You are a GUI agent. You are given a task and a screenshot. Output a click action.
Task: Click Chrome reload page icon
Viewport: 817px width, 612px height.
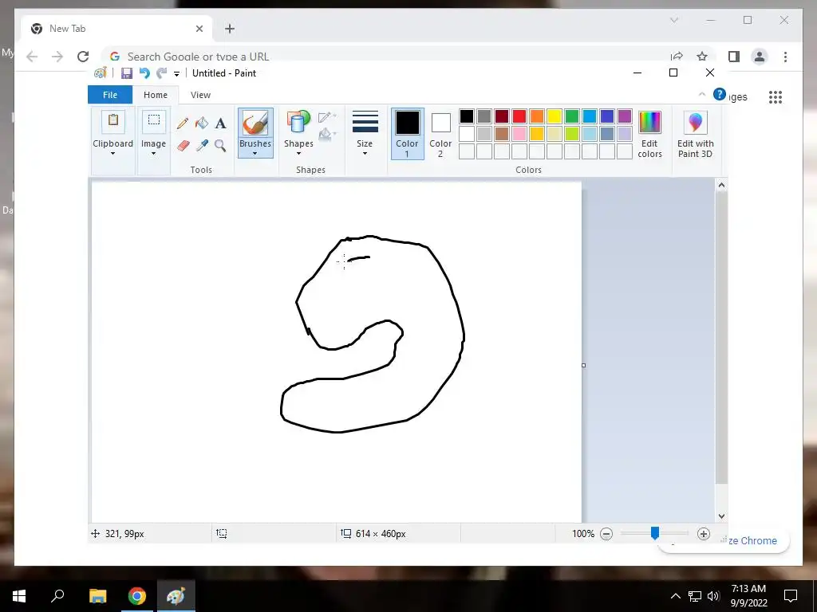(83, 57)
